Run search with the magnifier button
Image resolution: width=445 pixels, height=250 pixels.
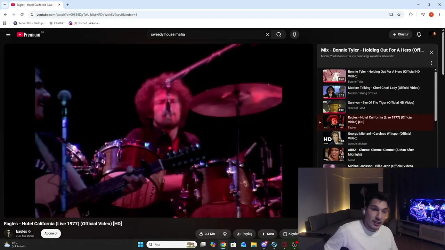(279, 34)
